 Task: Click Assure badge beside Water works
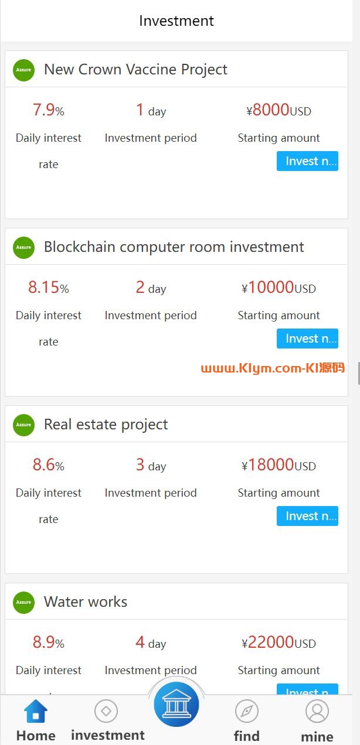click(x=24, y=602)
